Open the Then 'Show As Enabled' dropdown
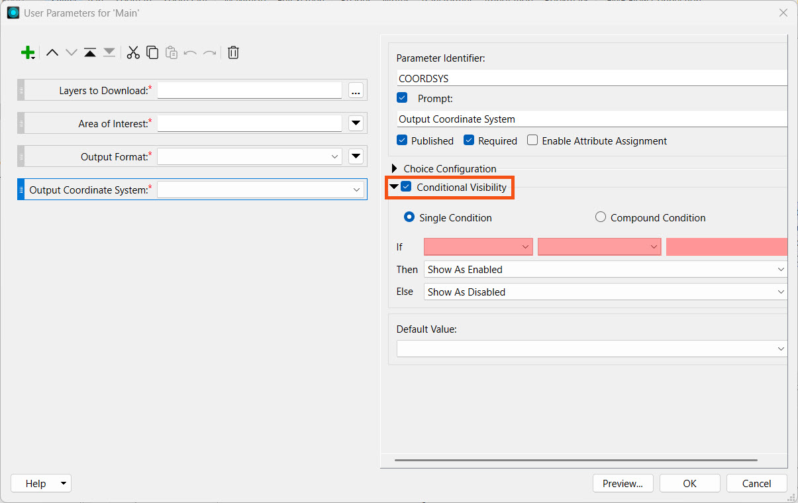The image size is (798, 503). click(605, 270)
